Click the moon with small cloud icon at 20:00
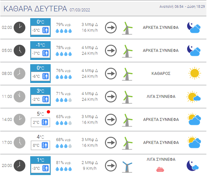 (x=193, y=166)
